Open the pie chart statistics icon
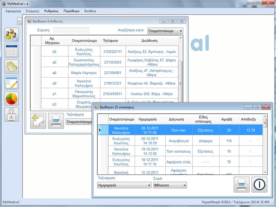This screenshot has height=207, width=276. click(11, 98)
